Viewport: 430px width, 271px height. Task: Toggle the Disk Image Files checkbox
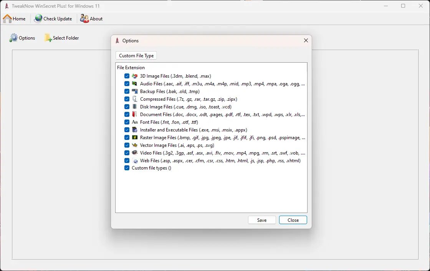click(127, 107)
